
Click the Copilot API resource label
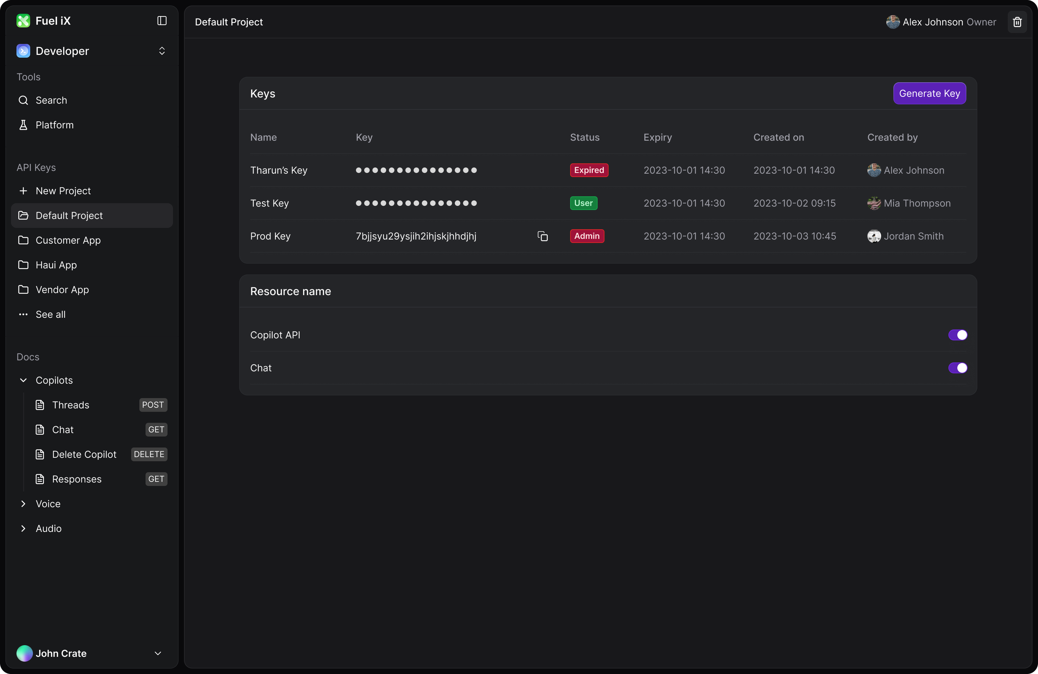tap(275, 335)
